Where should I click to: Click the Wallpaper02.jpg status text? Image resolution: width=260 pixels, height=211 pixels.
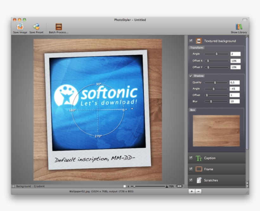[x=101, y=191]
